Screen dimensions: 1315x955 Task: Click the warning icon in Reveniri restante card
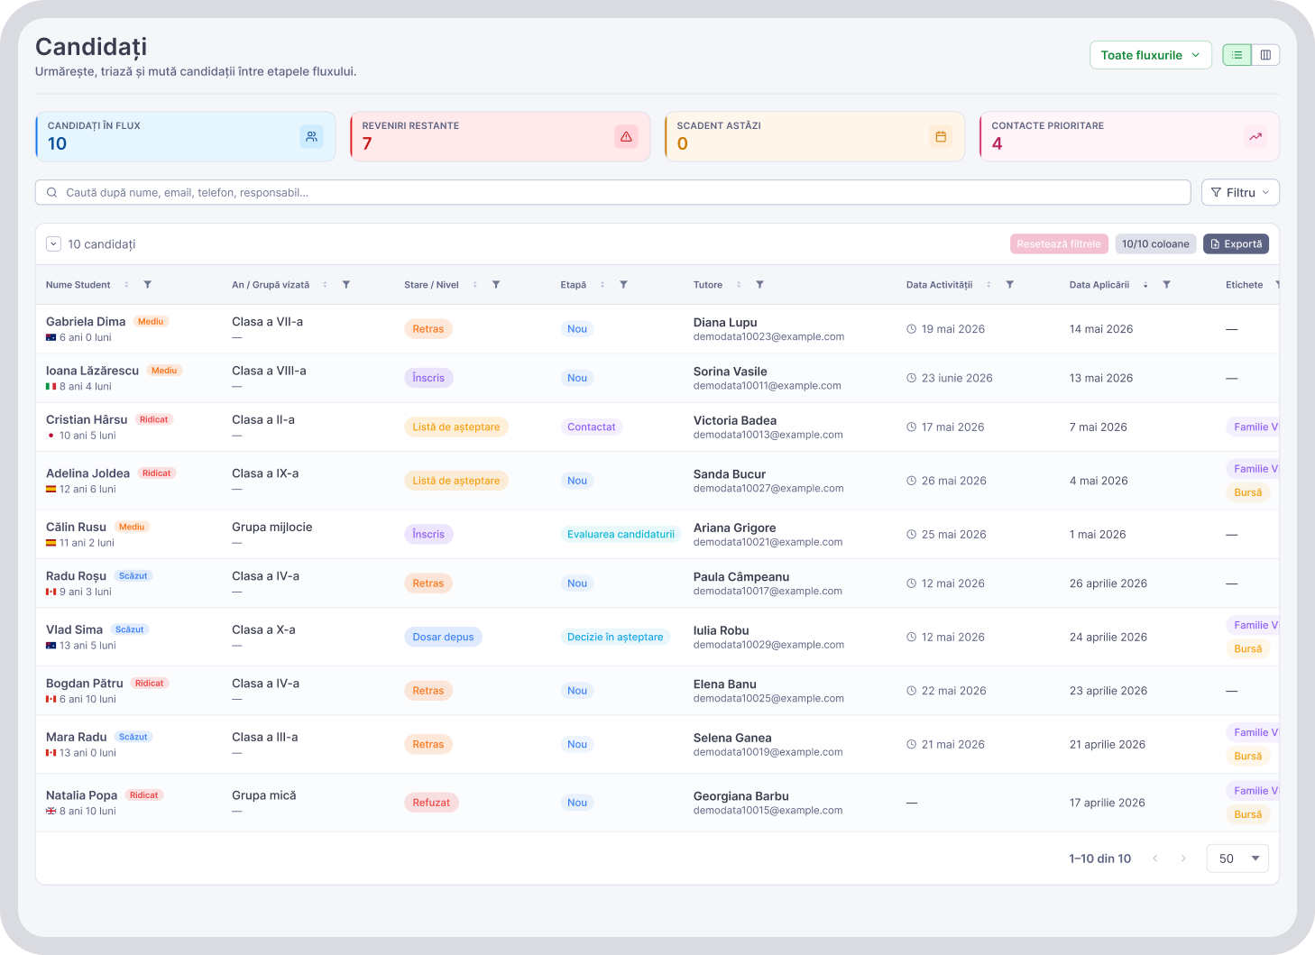click(x=626, y=136)
